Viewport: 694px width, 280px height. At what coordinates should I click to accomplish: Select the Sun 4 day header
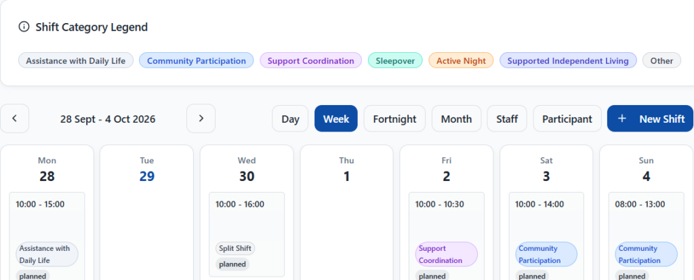(646, 169)
